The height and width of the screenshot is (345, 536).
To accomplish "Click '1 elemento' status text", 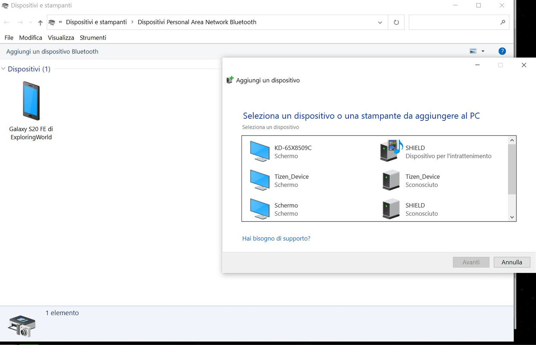I will point(62,313).
